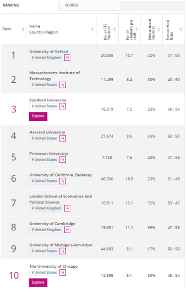Screen dimensions: 186x292
Task: Click the pink icon in the Michigan-Ann Arbor row
Action: tap(63, 251)
